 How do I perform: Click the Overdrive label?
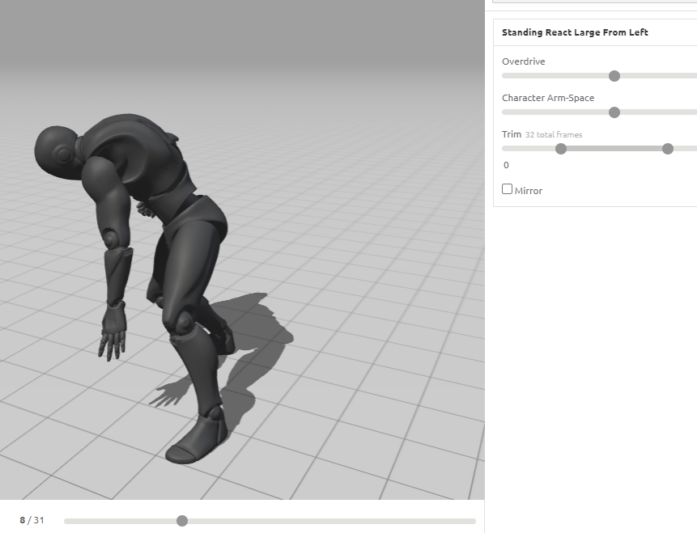pos(523,61)
